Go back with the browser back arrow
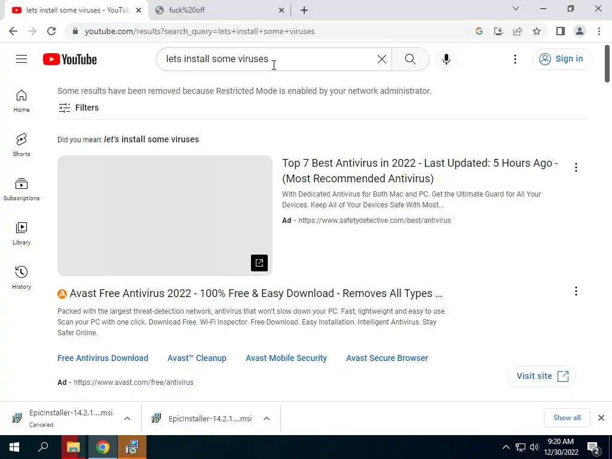 13,31
